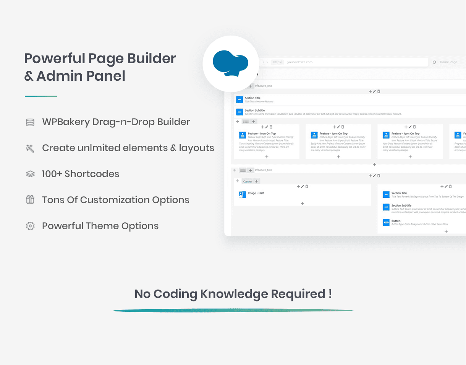This screenshot has height=365, width=466.
Task: Select Section Title icon with Powerful & Elegant text
Action: point(386,195)
